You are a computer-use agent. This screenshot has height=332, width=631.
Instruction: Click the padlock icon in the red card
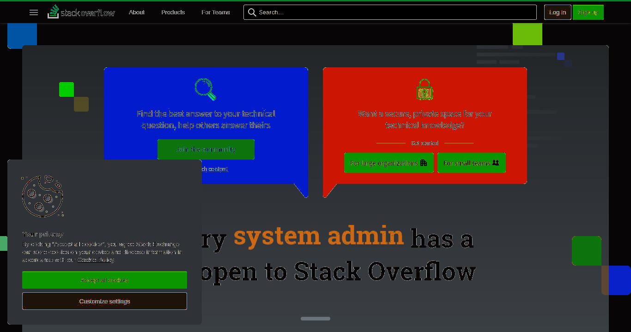(x=425, y=89)
